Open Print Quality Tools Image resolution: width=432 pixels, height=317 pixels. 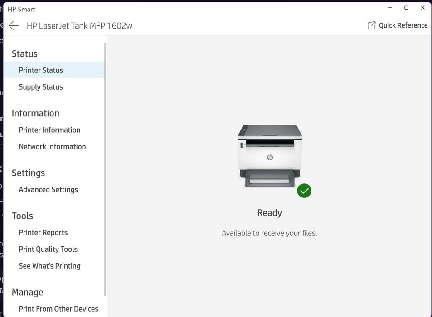tap(48, 249)
